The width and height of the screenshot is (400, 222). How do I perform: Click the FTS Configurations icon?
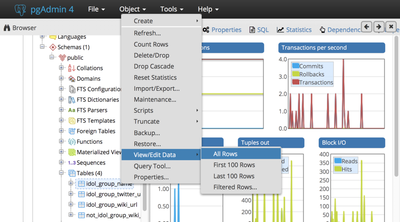tap(72, 89)
